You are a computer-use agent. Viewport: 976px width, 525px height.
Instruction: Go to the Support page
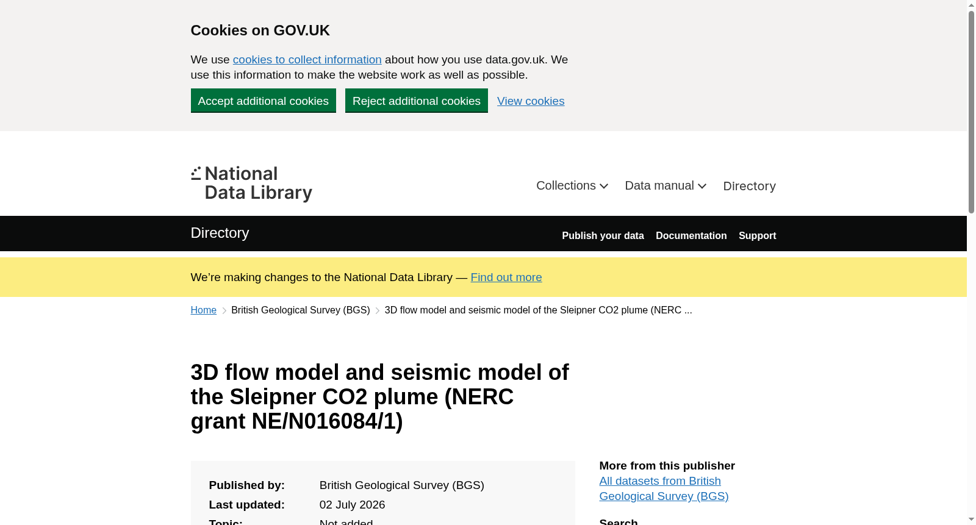click(x=757, y=236)
